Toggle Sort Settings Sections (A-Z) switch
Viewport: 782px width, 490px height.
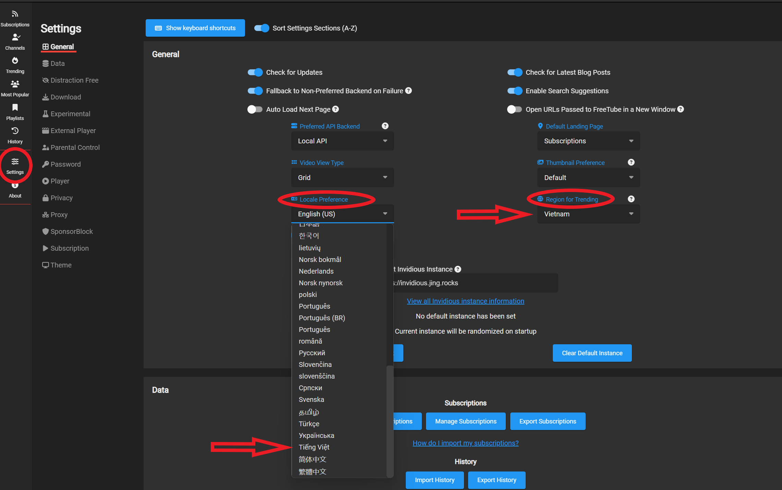[261, 28]
